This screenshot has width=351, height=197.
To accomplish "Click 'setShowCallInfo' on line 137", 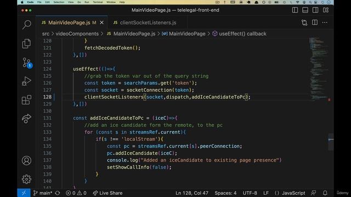I will pos(128,167).
